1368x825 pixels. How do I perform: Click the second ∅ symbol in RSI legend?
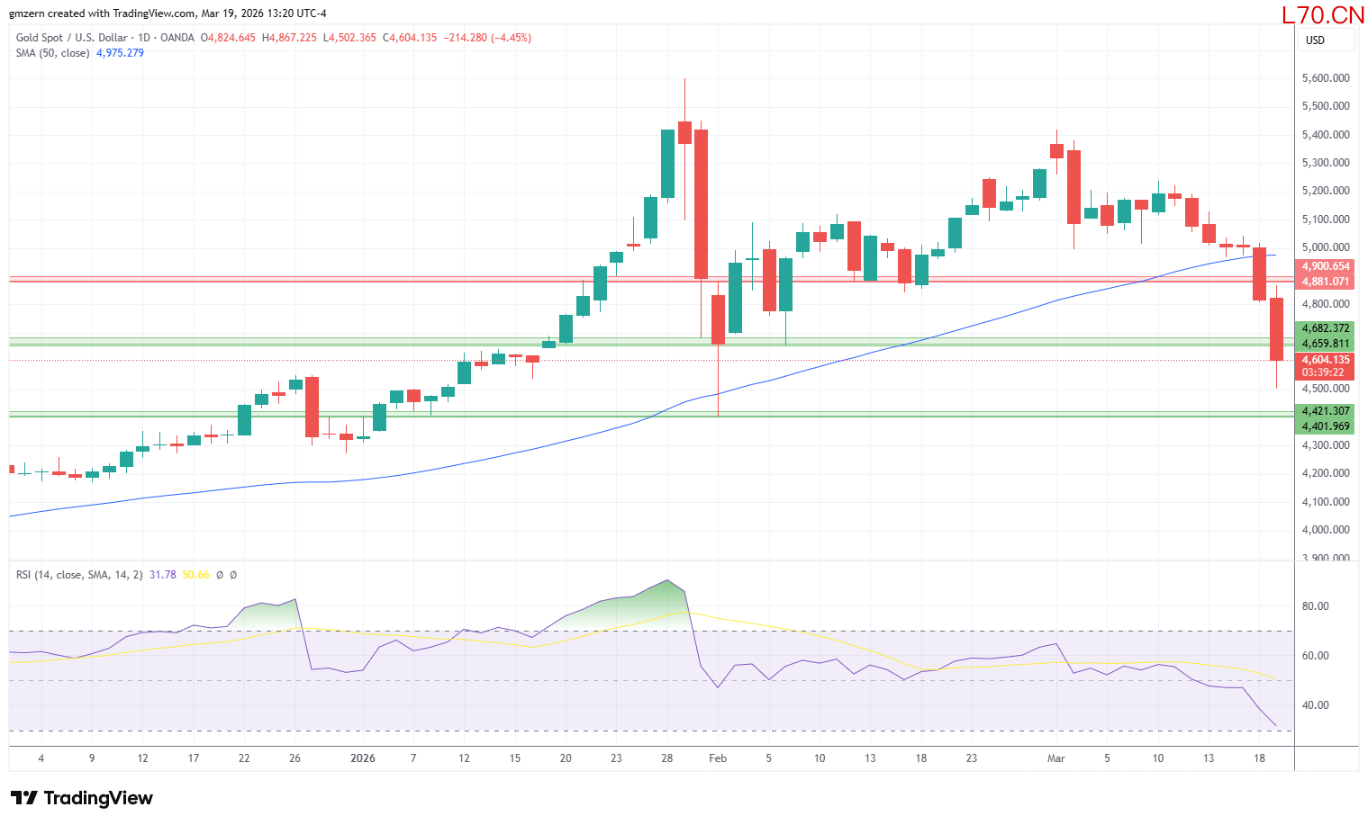click(233, 575)
